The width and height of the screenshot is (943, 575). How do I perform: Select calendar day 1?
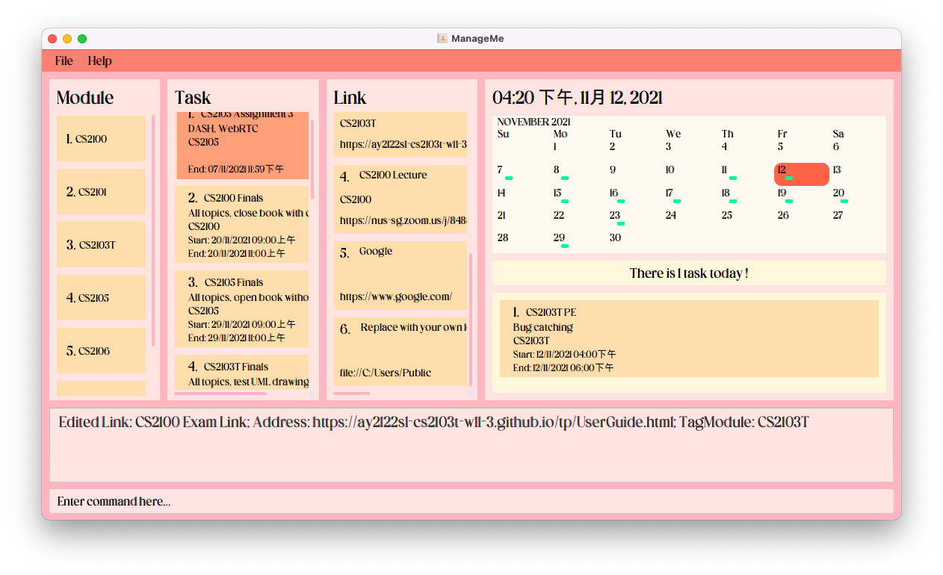555,147
